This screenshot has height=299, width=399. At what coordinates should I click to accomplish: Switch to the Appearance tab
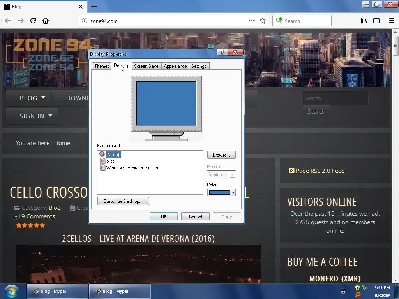175,66
